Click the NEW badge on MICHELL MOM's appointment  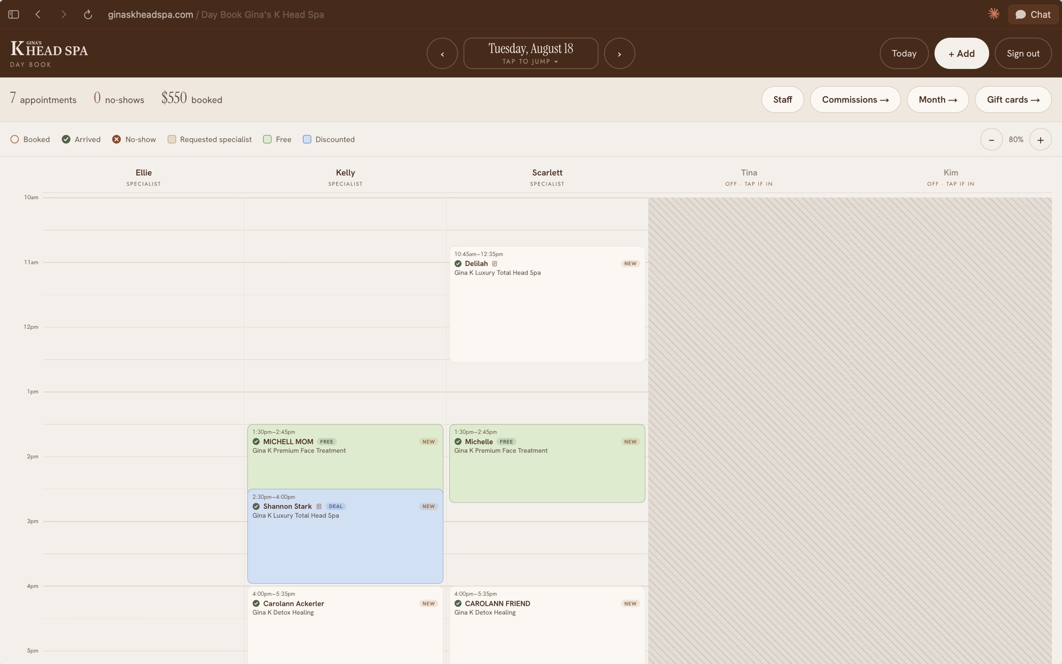[429, 441]
